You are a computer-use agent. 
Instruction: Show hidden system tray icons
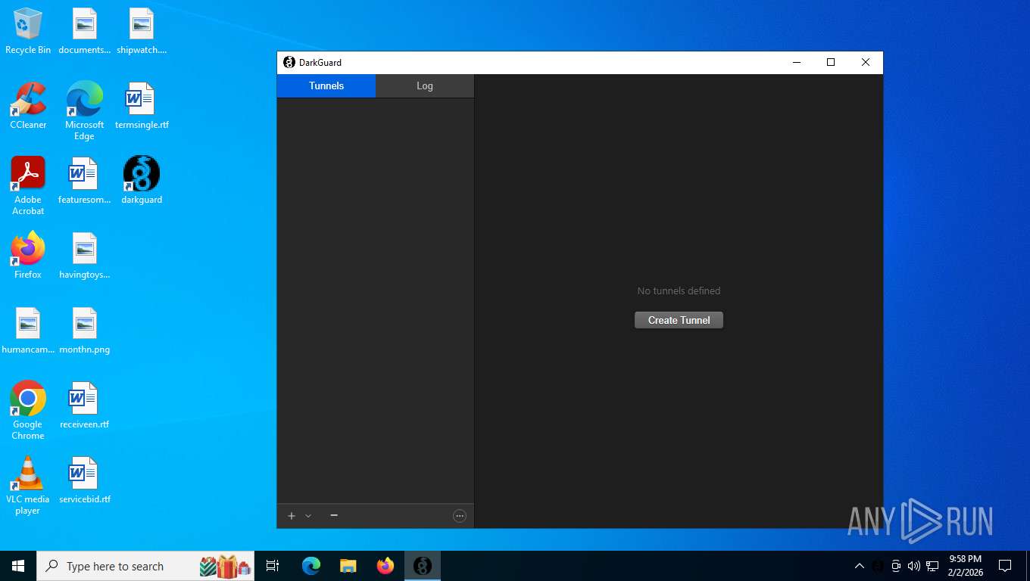859,566
